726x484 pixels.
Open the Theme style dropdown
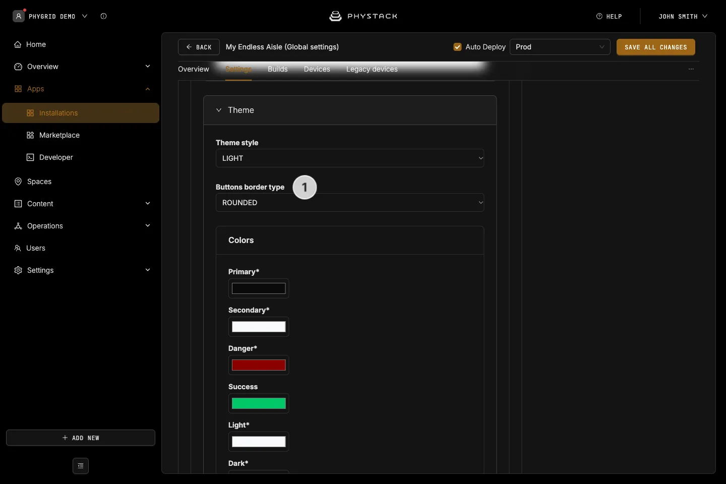tap(350, 158)
